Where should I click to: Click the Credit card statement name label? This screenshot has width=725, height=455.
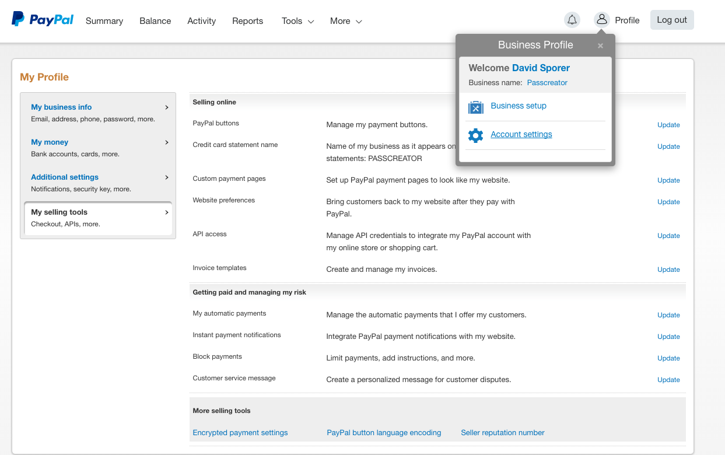pos(236,145)
